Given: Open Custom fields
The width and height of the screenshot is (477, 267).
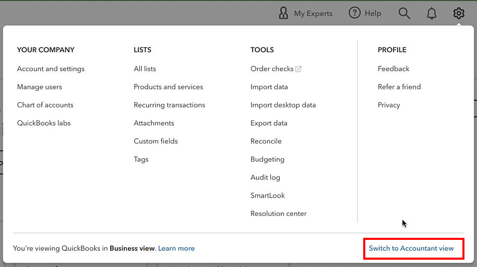Looking at the screenshot, I should 156,141.
